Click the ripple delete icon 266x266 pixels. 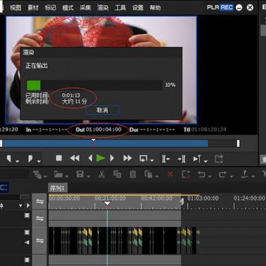tap(186, 175)
